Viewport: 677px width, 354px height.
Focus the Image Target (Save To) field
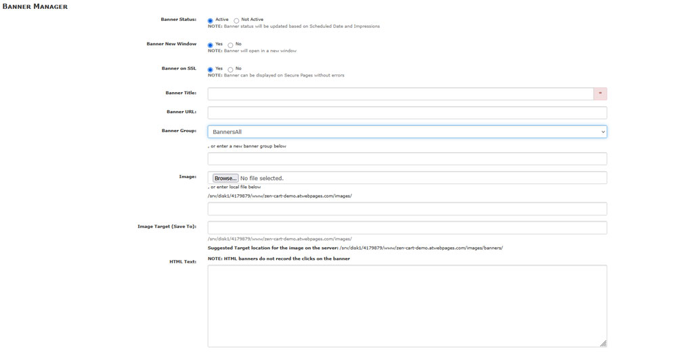pos(407,228)
